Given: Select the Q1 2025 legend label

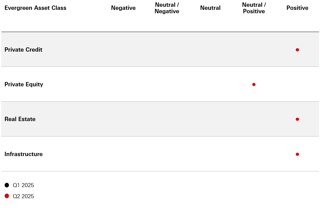Looking at the screenshot, I should [23, 185].
